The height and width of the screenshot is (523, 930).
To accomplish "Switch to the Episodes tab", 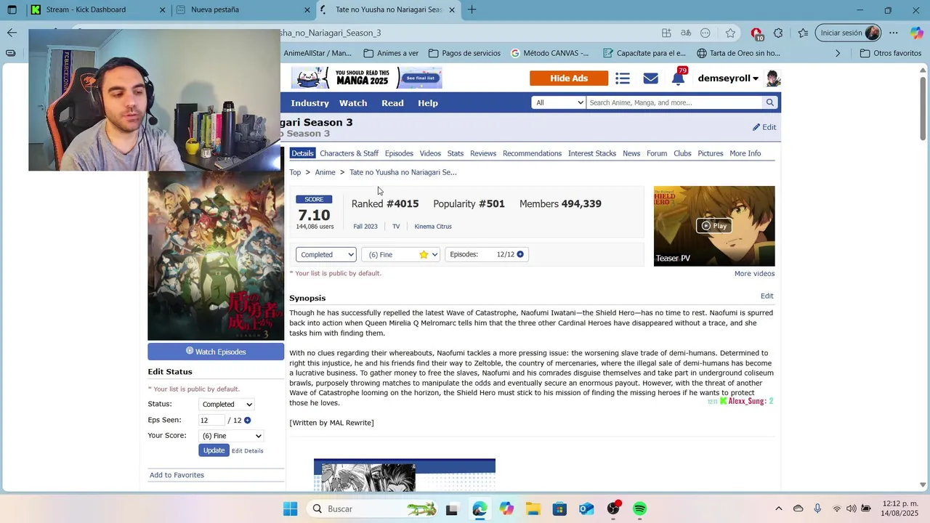I will tap(399, 153).
